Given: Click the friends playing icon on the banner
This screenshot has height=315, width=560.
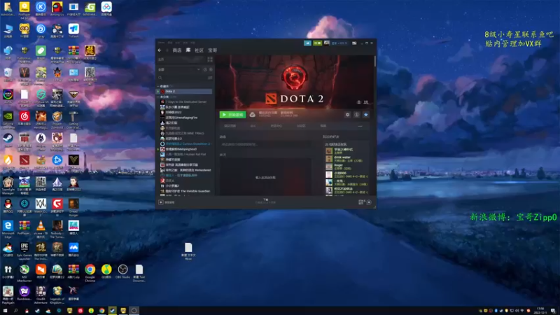Looking at the screenshot, I should click(365, 102).
